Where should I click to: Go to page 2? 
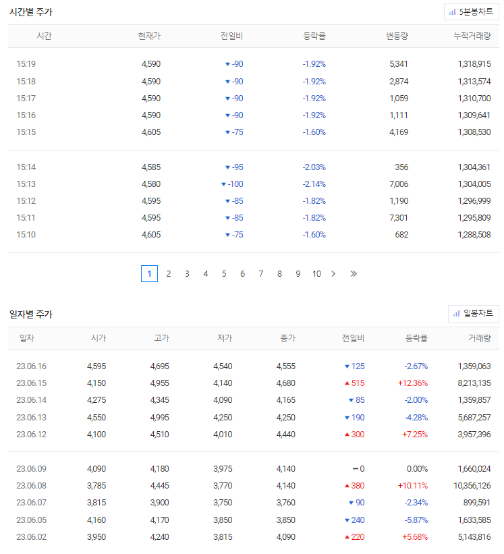point(169,274)
